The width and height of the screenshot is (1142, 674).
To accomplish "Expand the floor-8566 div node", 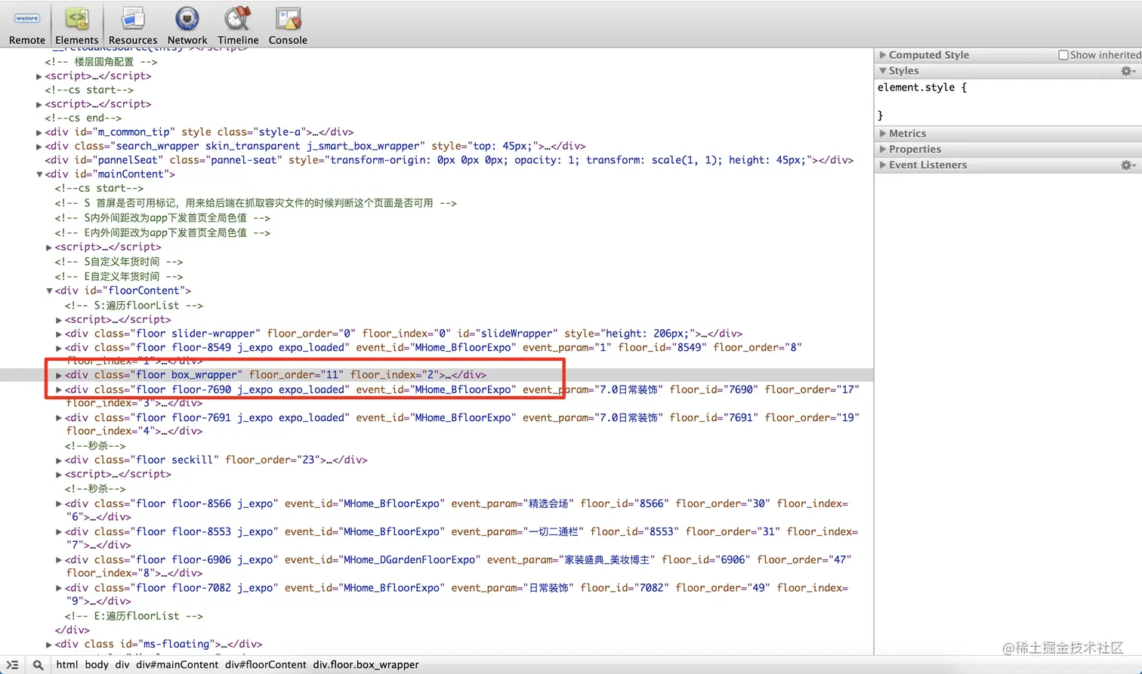I will click(x=59, y=503).
